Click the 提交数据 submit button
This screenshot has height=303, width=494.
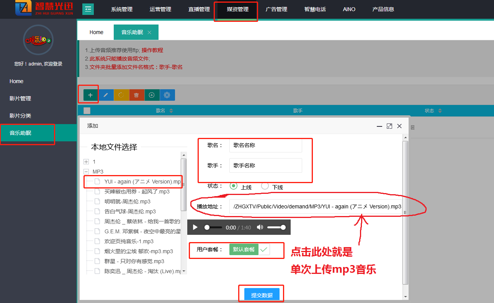coord(262,295)
